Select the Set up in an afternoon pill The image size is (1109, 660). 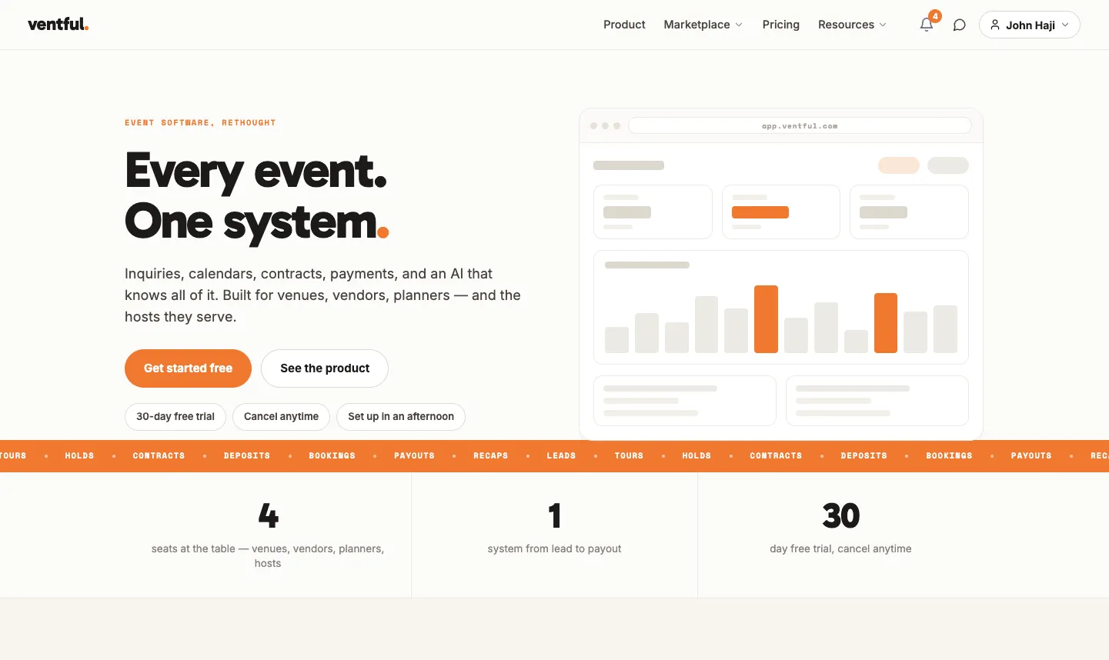[401, 416]
